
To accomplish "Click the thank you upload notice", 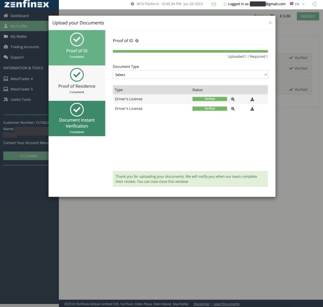I will tap(190, 179).
